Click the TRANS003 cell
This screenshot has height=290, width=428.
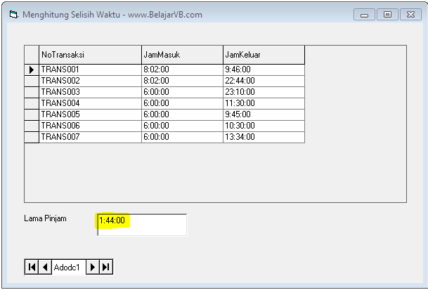(91, 92)
